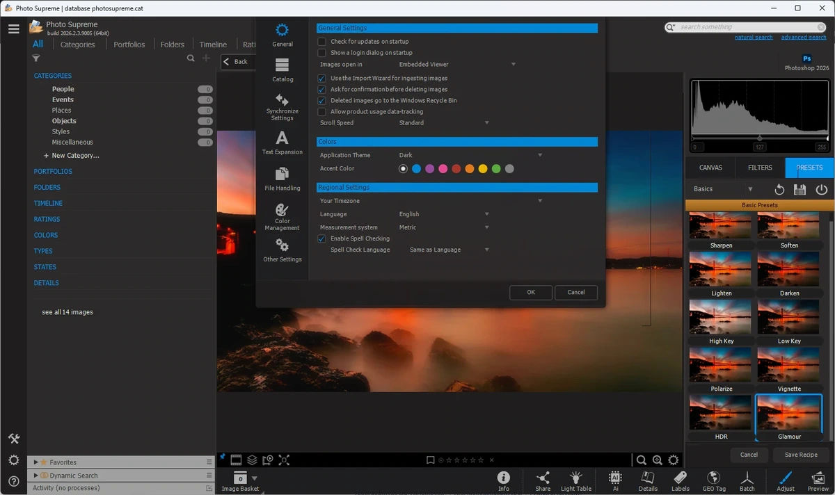This screenshot has width=835, height=495.
Task: Switch to the Portfolios tab
Action: coord(129,44)
